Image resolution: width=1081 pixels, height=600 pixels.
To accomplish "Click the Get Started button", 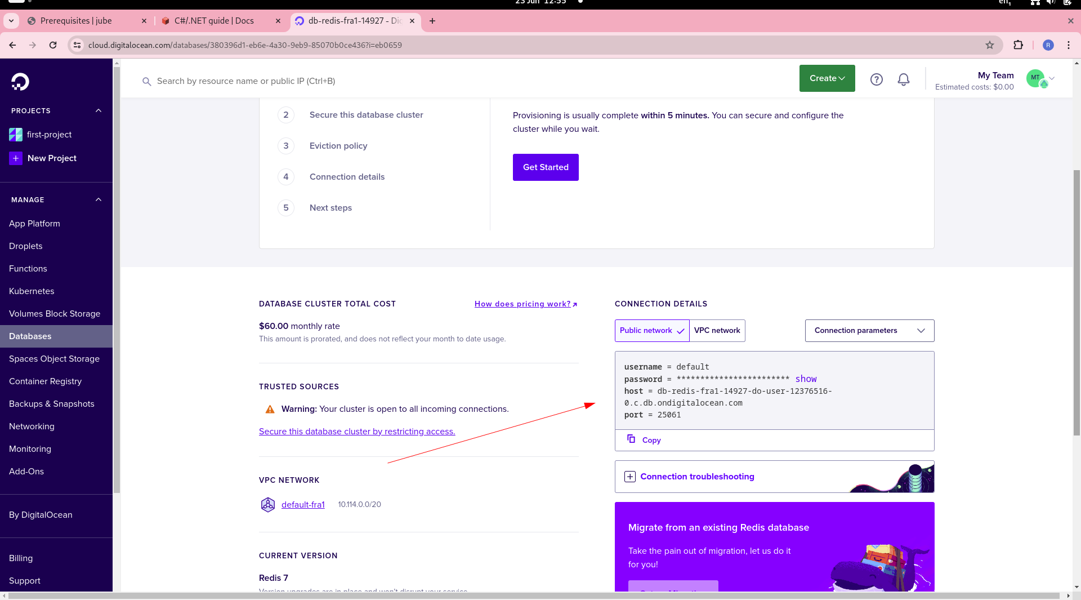I will click(x=546, y=167).
